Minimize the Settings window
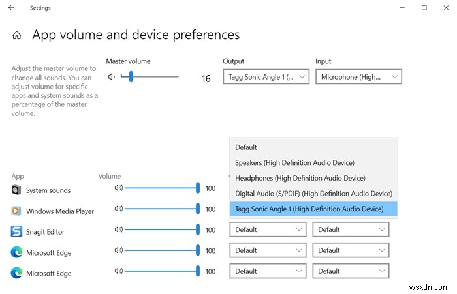The height and width of the screenshot is (294, 457). (x=402, y=8)
